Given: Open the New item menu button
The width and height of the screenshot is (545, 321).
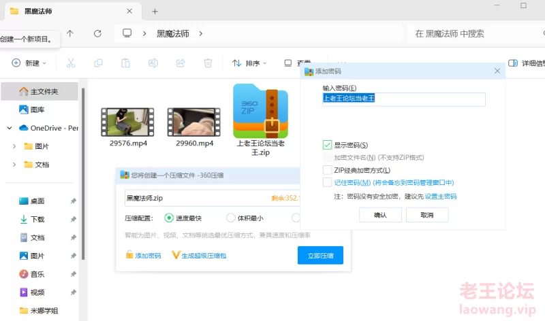Looking at the screenshot, I should pyautogui.click(x=29, y=63).
